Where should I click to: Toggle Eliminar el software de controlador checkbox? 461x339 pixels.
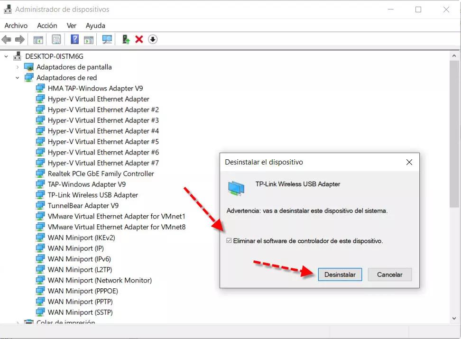pos(229,240)
